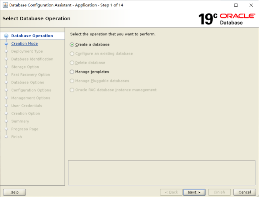
Task: Click the Creation Option step
Action: (x=26, y=113)
